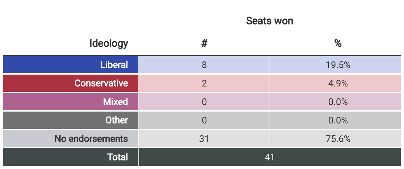Screen dimensions: 404x169
Task: Click the Mixed row seat count
Action: tap(204, 102)
